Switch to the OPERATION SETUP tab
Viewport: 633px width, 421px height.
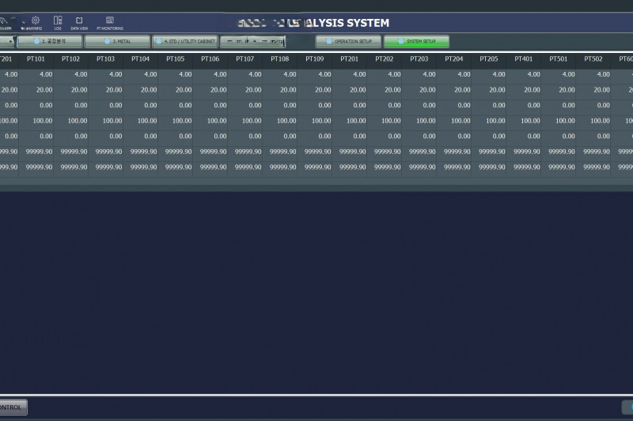349,41
